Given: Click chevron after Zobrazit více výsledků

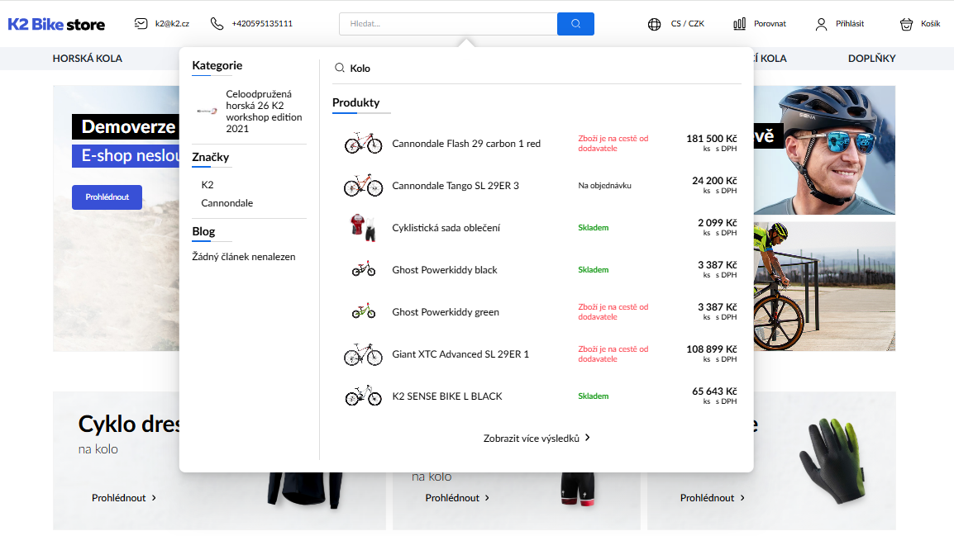Looking at the screenshot, I should coord(587,438).
